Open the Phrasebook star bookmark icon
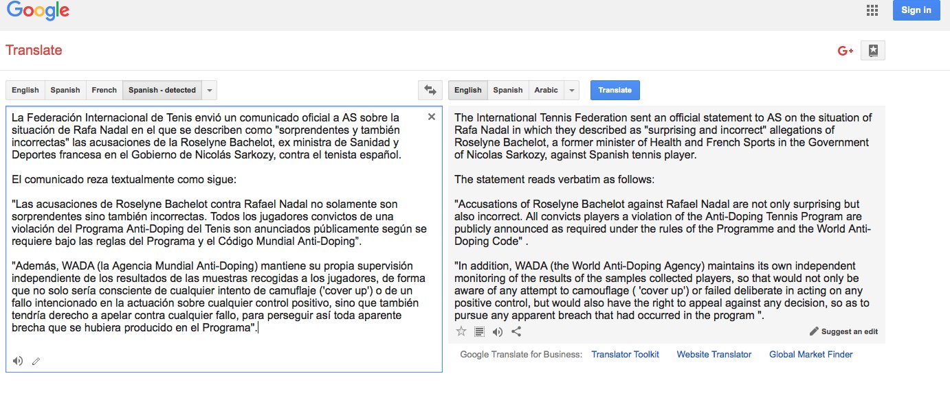The image size is (950, 400). pyautogui.click(x=872, y=50)
